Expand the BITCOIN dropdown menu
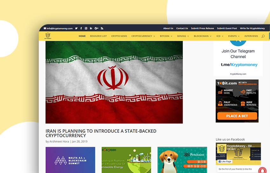This screenshot has height=173, width=270. (x=166, y=36)
